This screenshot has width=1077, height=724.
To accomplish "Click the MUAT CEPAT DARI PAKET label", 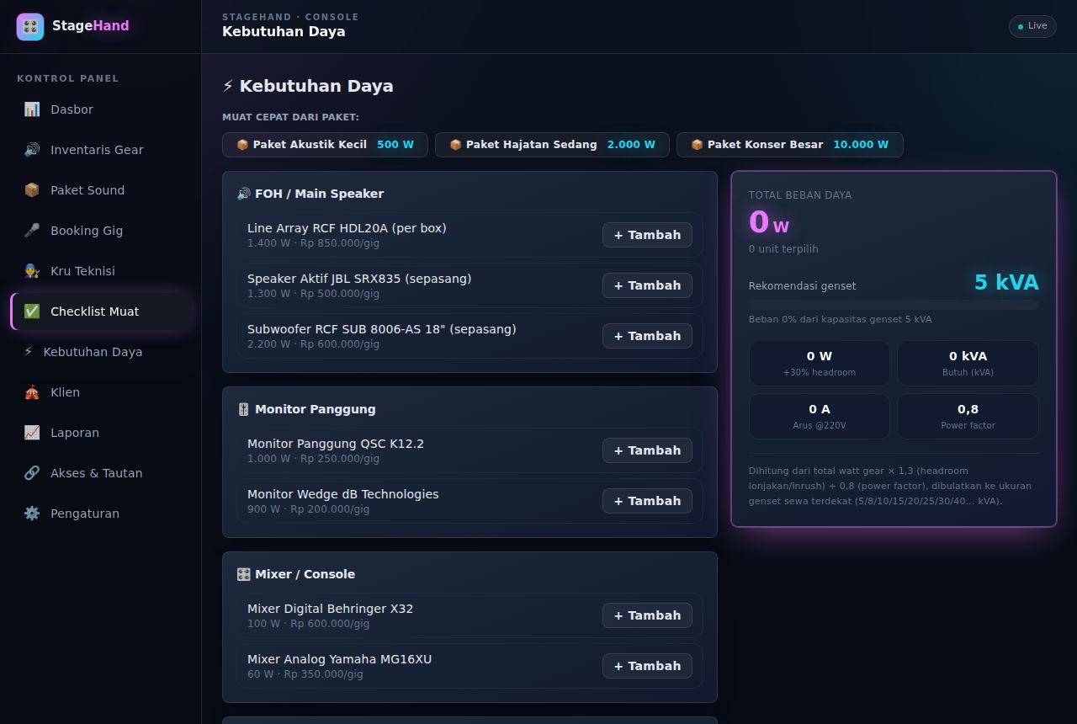I will pos(290,117).
